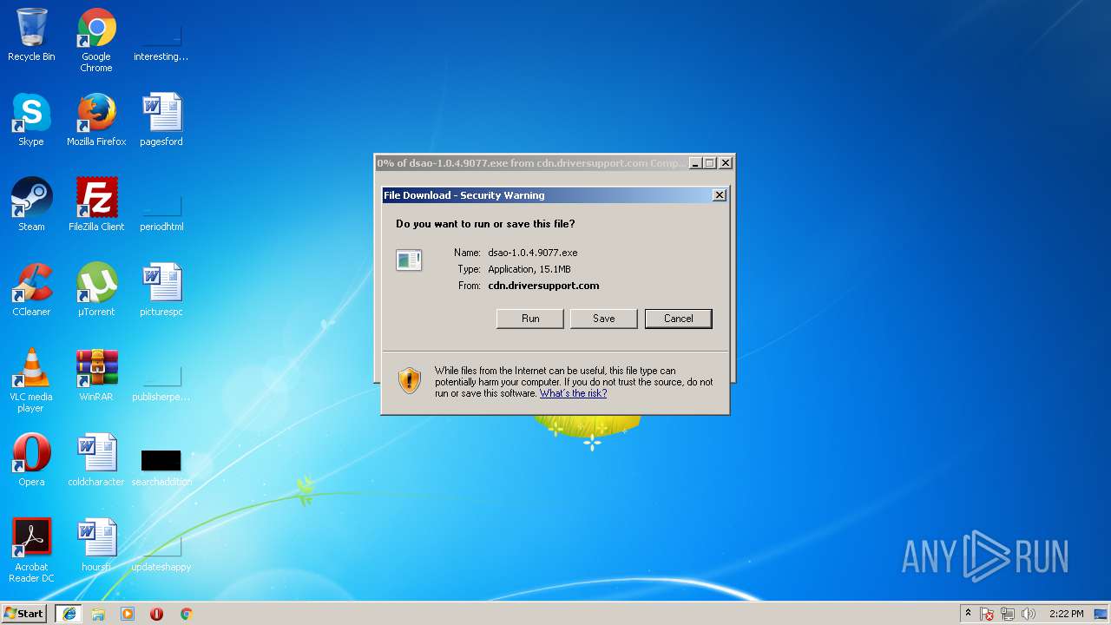Launch Mozilla Firefox from the desktop
This screenshot has width=1111, height=625.
(96, 120)
